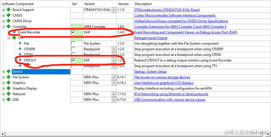The height and width of the screenshot is (137, 271).
Task: Open the STDOUT EVR variant dropdown
Action: 114,60
